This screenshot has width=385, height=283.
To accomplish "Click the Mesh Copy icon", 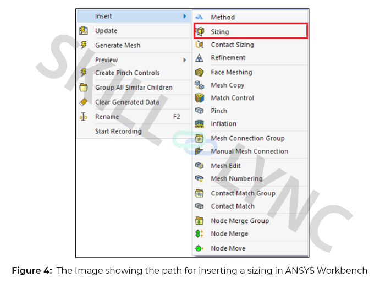I will click(199, 85).
